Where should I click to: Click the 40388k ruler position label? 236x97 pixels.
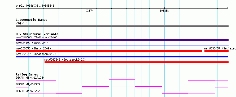coord(164,11)
